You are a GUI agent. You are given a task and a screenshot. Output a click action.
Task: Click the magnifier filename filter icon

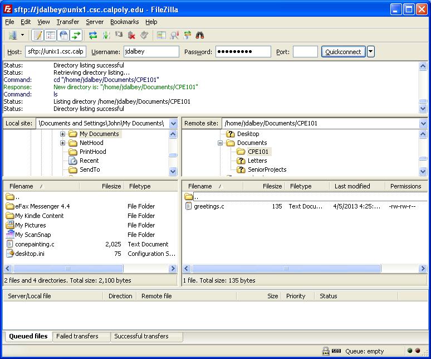point(174,35)
